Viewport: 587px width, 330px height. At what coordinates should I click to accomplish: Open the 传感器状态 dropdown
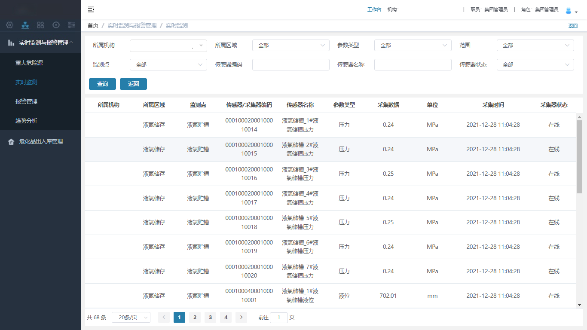click(x=535, y=65)
